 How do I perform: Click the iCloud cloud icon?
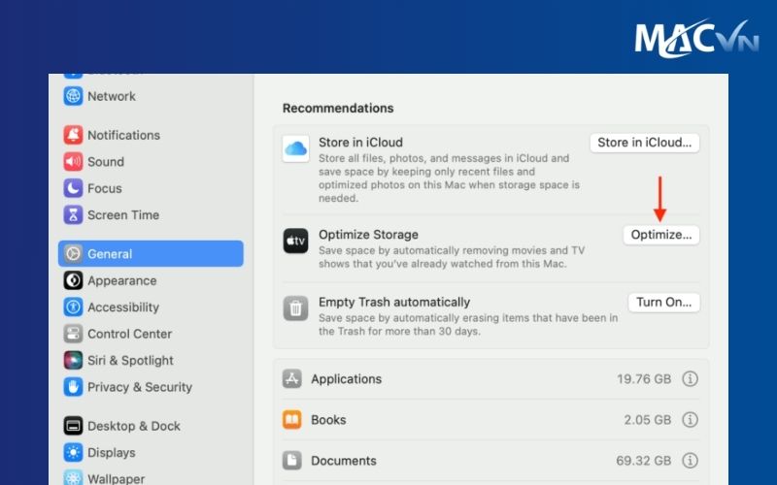click(x=296, y=148)
